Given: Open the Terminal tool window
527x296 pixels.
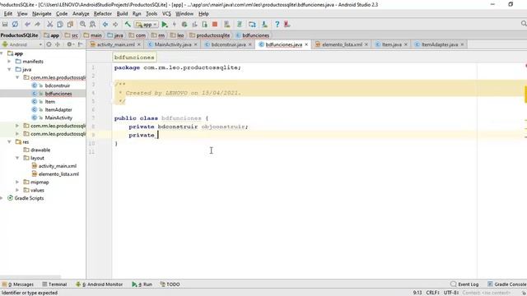Looking at the screenshot, I should click(54, 284).
